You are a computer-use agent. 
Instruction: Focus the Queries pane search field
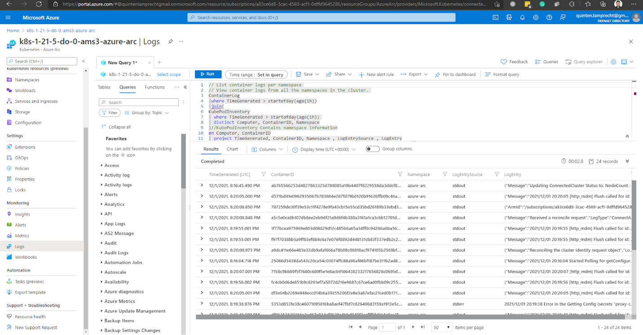click(139, 102)
